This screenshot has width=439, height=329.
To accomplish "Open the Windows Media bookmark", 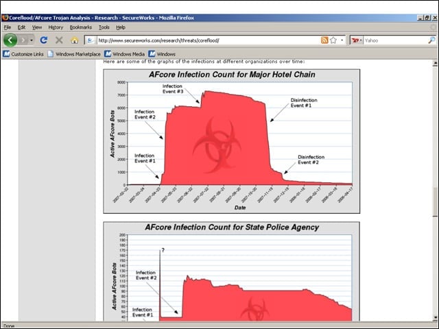I will click(125, 54).
